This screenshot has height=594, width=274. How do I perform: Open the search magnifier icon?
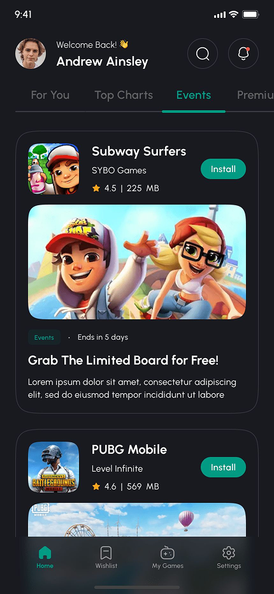click(x=203, y=54)
